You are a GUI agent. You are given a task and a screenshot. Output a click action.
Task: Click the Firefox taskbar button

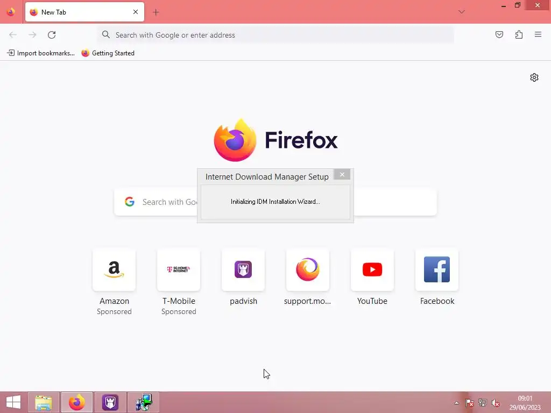pos(77,402)
